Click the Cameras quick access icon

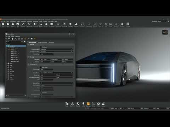pyautogui.click(x=89, y=104)
